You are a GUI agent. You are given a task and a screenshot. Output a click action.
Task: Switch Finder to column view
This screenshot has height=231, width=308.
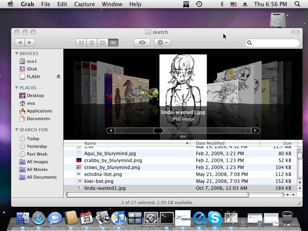click(x=102, y=43)
